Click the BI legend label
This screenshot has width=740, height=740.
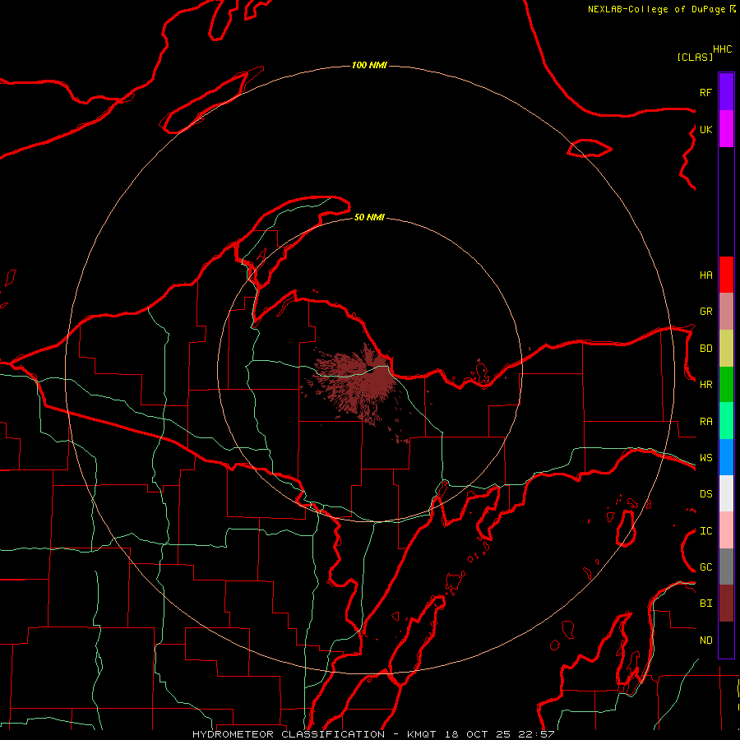coord(705,604)
